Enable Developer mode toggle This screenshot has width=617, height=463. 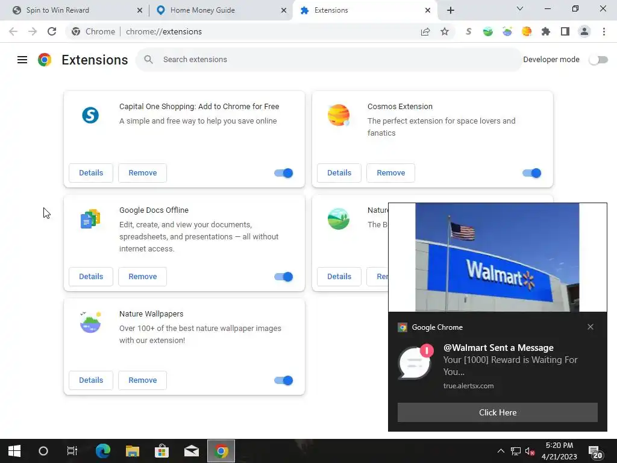[598, 60]
